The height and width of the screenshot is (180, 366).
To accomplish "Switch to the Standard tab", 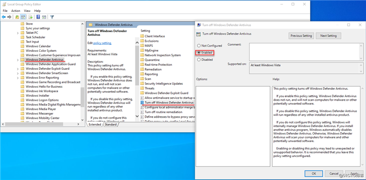I will 110,125.
